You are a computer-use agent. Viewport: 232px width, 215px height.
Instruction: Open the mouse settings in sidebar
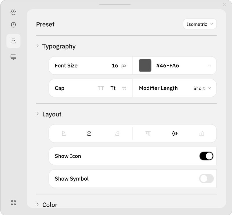(13, 25)
